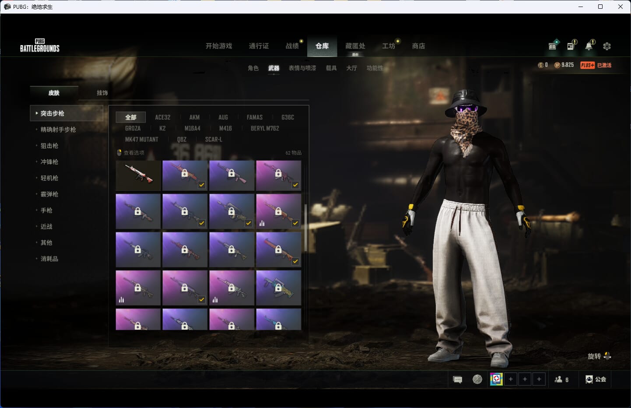Click the colorful player emblem in bottom bar
Viewport: 631px width, 408px height.
point(496,379)
